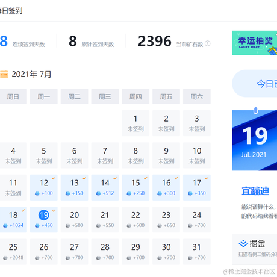Click the July 11 未签到 day cell
This screenshot has height=277, width=277.
point(13,187)
